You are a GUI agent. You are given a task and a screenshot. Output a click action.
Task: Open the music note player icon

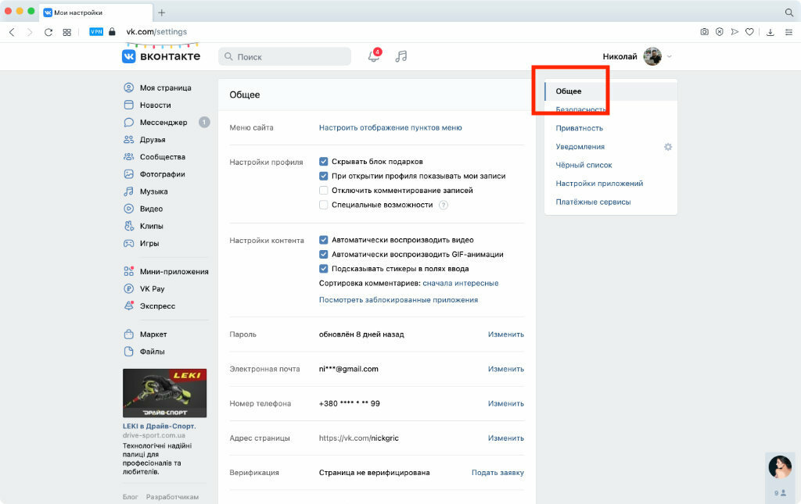[401, 56]
